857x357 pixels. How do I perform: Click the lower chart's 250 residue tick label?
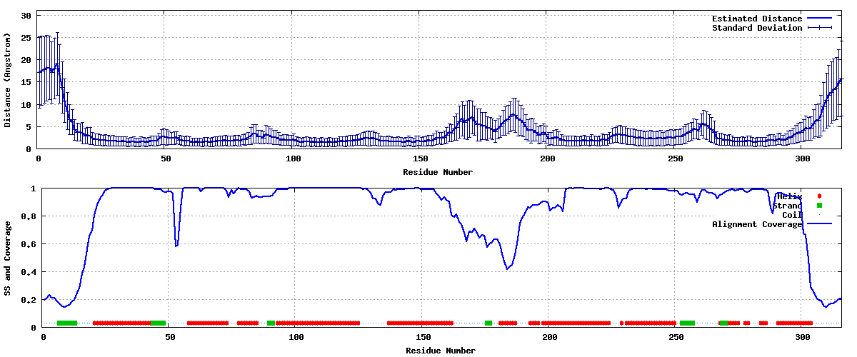(676, 336)
